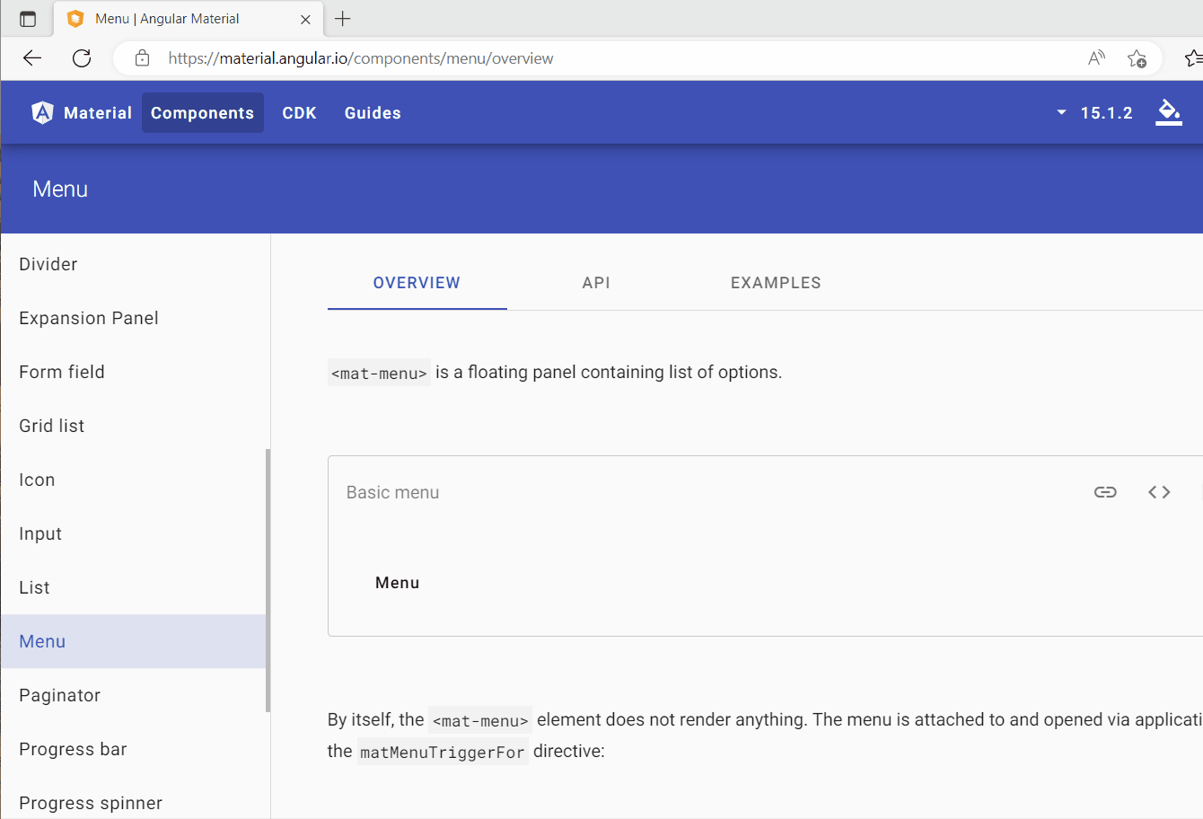Select Expansion Panel in the sidebar
Viewport: 1203px width, 819px height.
click(x=89, y=318)
